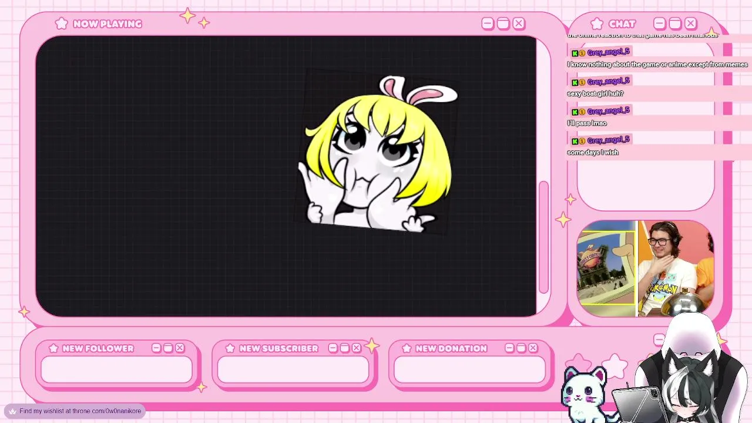This screenshot has width=752, height=423.
Task: Close the New Subscriber box
Action: 357,348
